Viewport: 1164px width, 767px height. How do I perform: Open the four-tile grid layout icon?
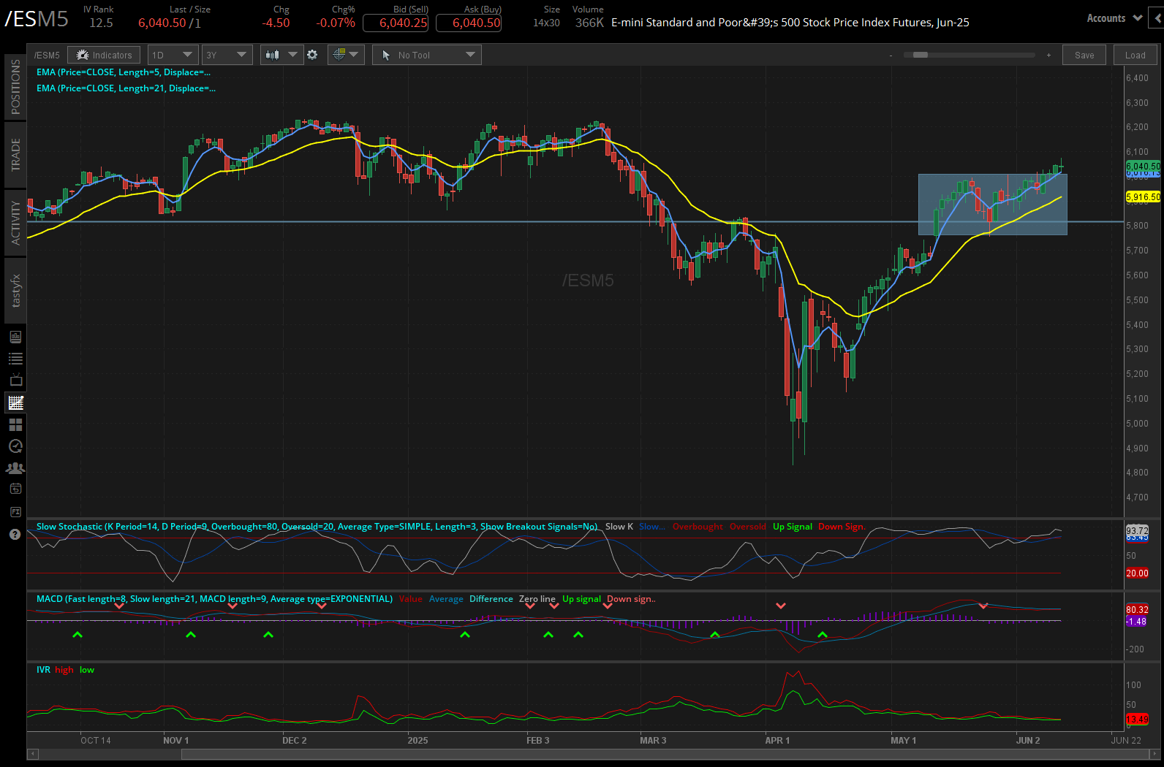click(15, 424)
